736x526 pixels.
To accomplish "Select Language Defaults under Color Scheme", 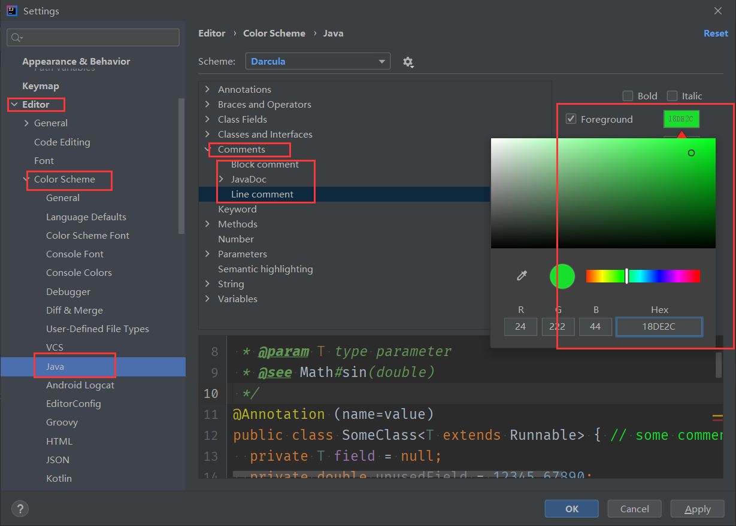I will 86,217.
